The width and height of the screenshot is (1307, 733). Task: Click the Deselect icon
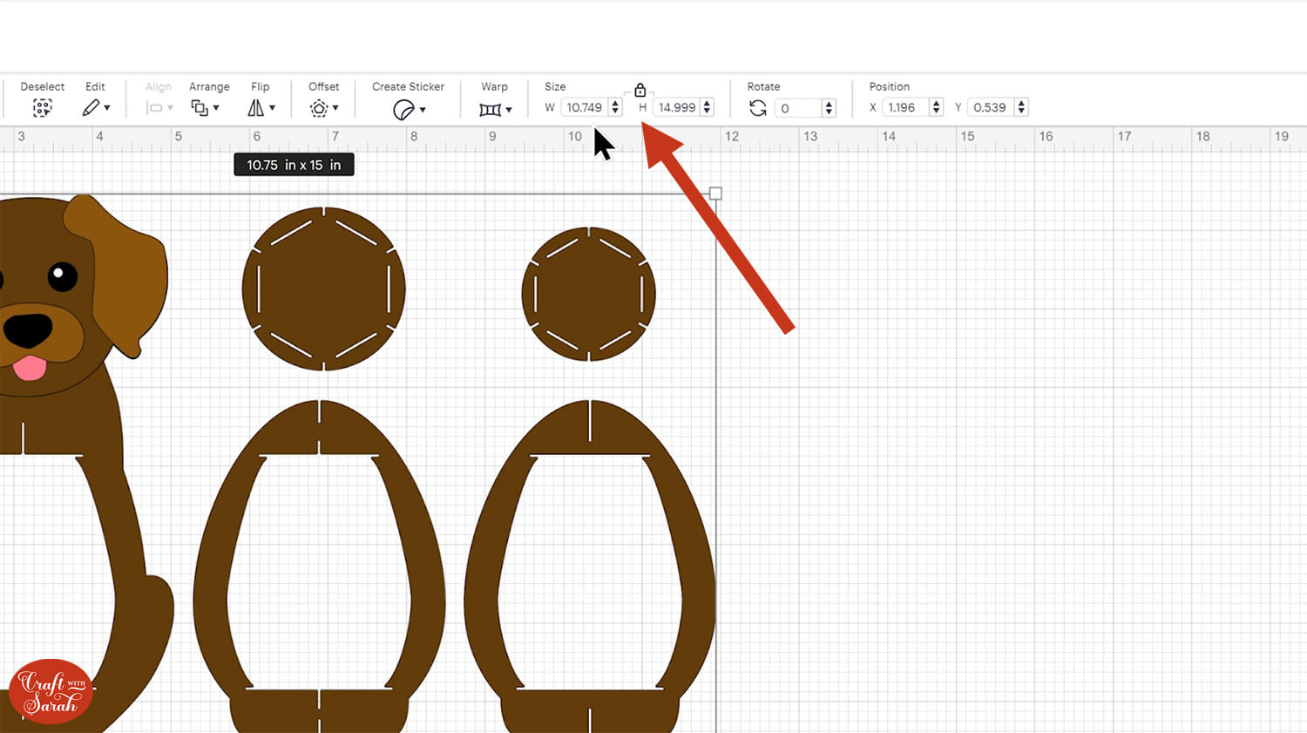pyautogui.click(x=42, y=108)
